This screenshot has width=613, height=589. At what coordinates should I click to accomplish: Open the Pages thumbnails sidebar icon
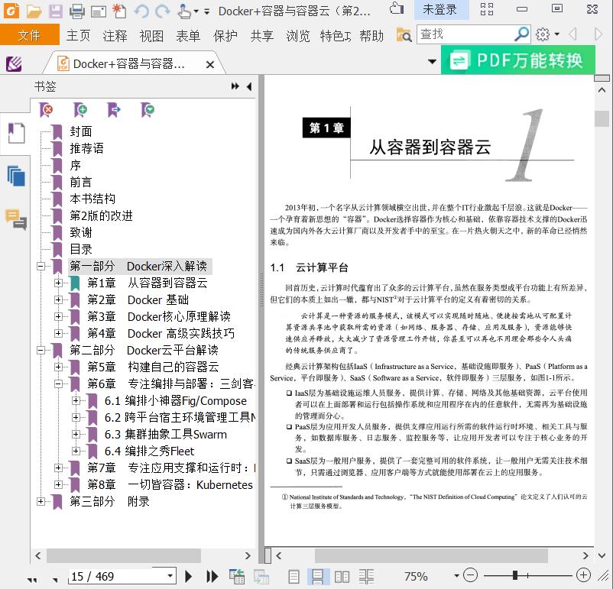(16, 176)
